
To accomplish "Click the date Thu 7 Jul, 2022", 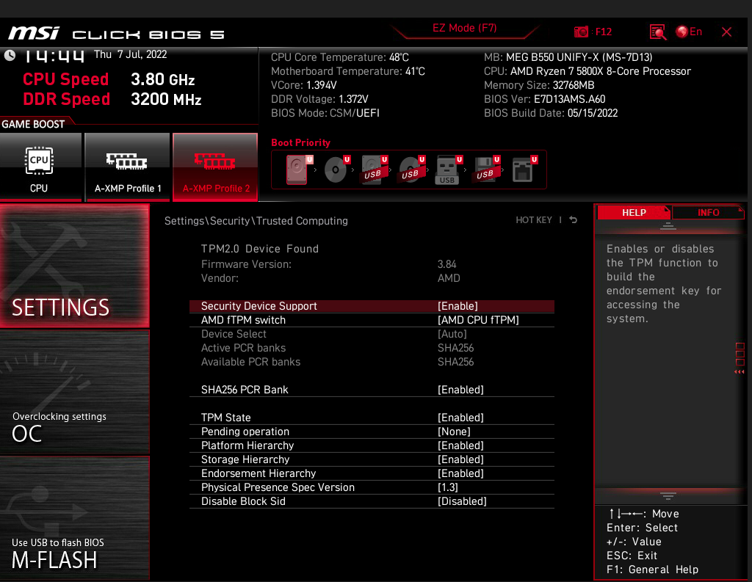I will 131,54.
